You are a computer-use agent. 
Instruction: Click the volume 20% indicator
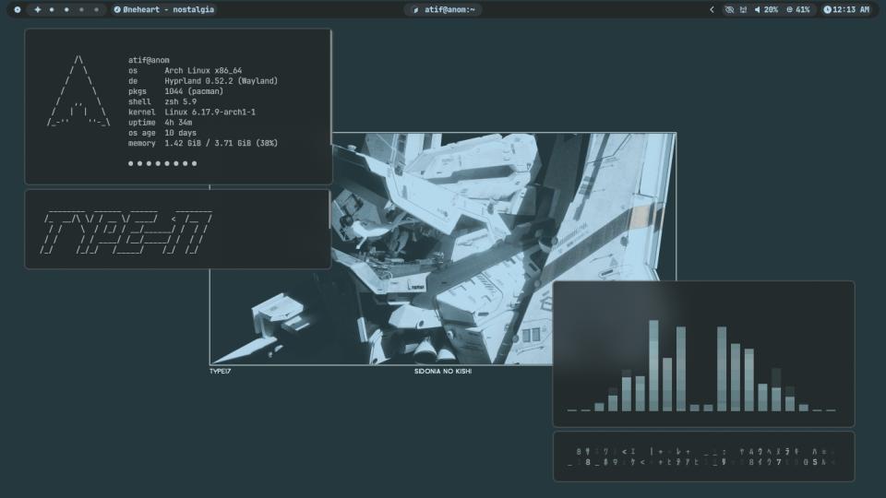tap(766, 9)
